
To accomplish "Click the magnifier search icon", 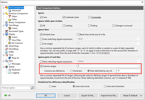I will pyautogui.click(x=33, y=88).
